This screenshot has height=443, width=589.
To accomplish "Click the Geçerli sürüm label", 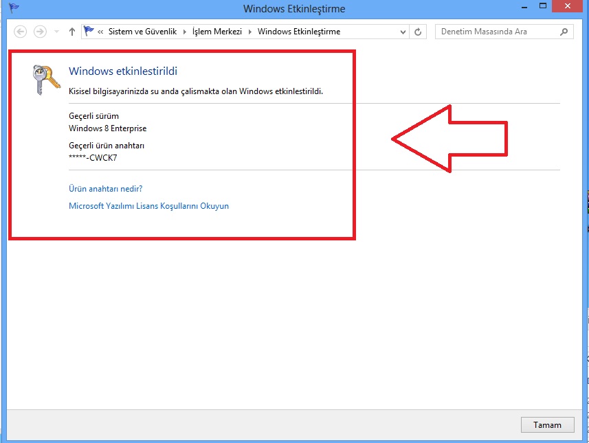I will [93, 116].
